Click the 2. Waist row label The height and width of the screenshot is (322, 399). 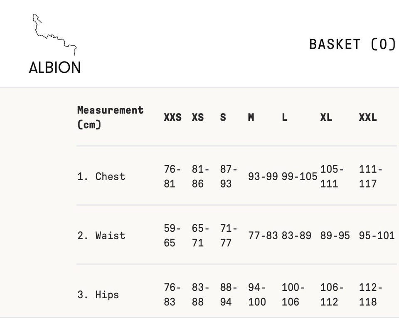pos(101,235)
